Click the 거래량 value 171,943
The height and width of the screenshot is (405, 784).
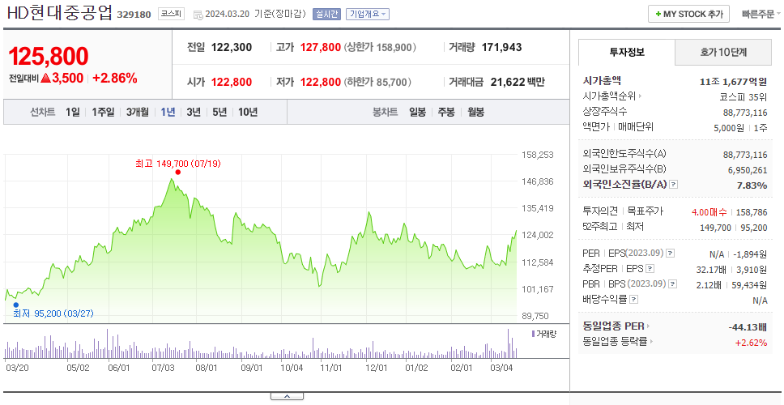[501, 48]
